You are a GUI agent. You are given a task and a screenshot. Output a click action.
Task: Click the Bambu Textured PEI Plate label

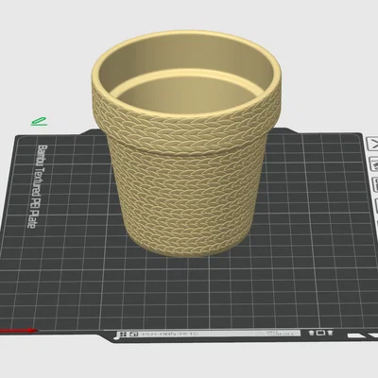coord(38,186)
